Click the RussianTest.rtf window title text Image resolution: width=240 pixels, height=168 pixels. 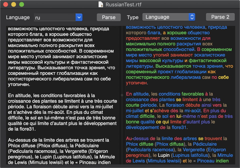coord(123,4)
